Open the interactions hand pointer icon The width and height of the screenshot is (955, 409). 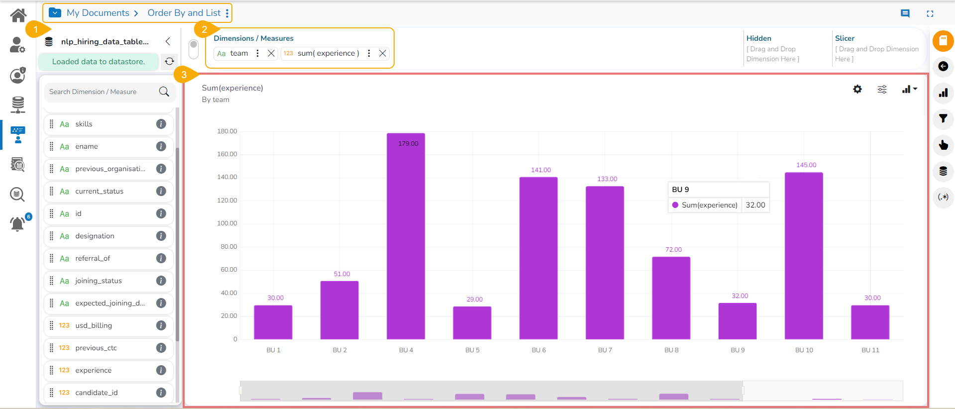pos(943,145)
